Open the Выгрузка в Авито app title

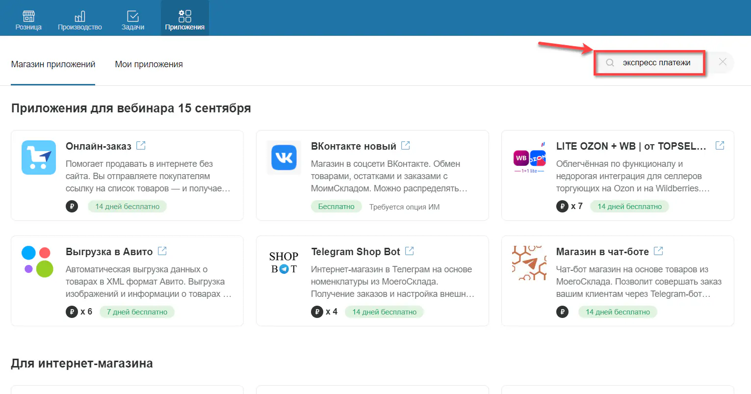(x=109, y=252)
